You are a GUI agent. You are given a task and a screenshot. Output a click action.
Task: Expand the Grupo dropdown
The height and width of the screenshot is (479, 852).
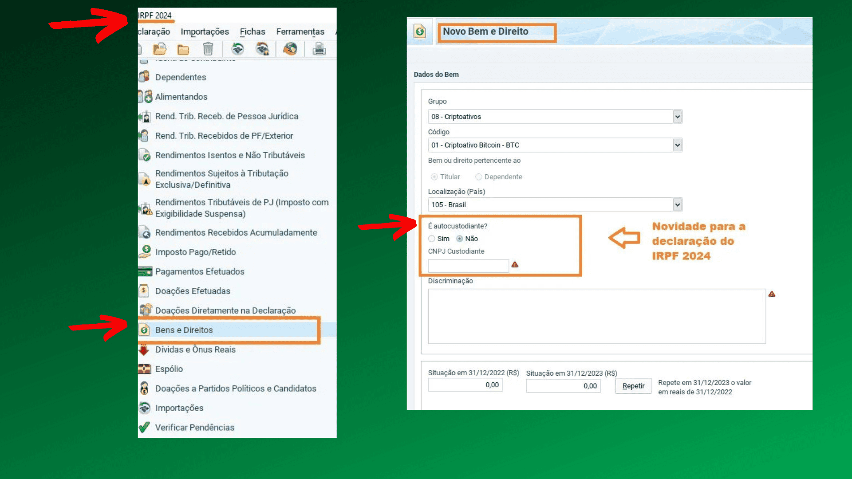tap(677, 117)
